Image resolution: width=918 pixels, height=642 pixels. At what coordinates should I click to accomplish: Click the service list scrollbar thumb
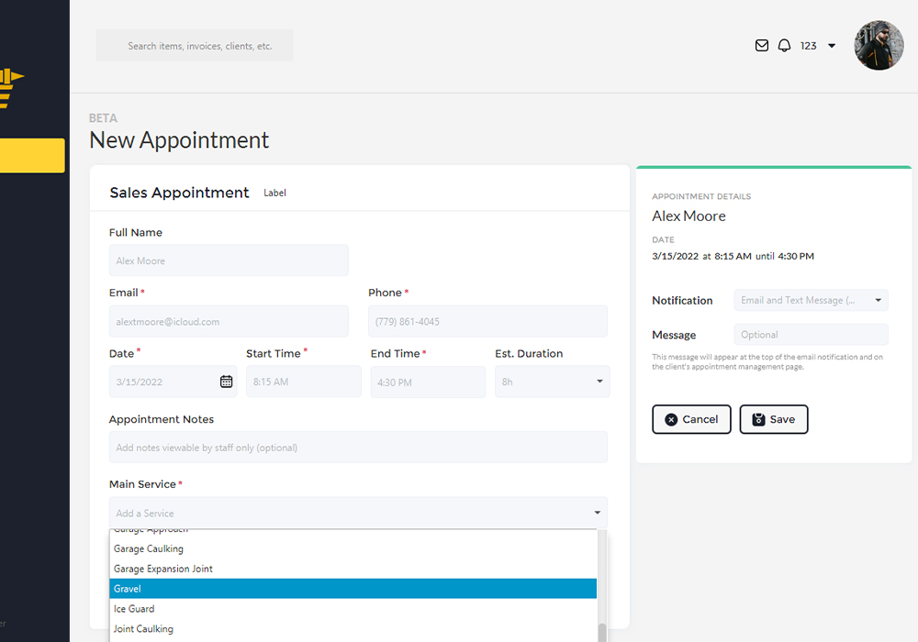click(602, 632)
